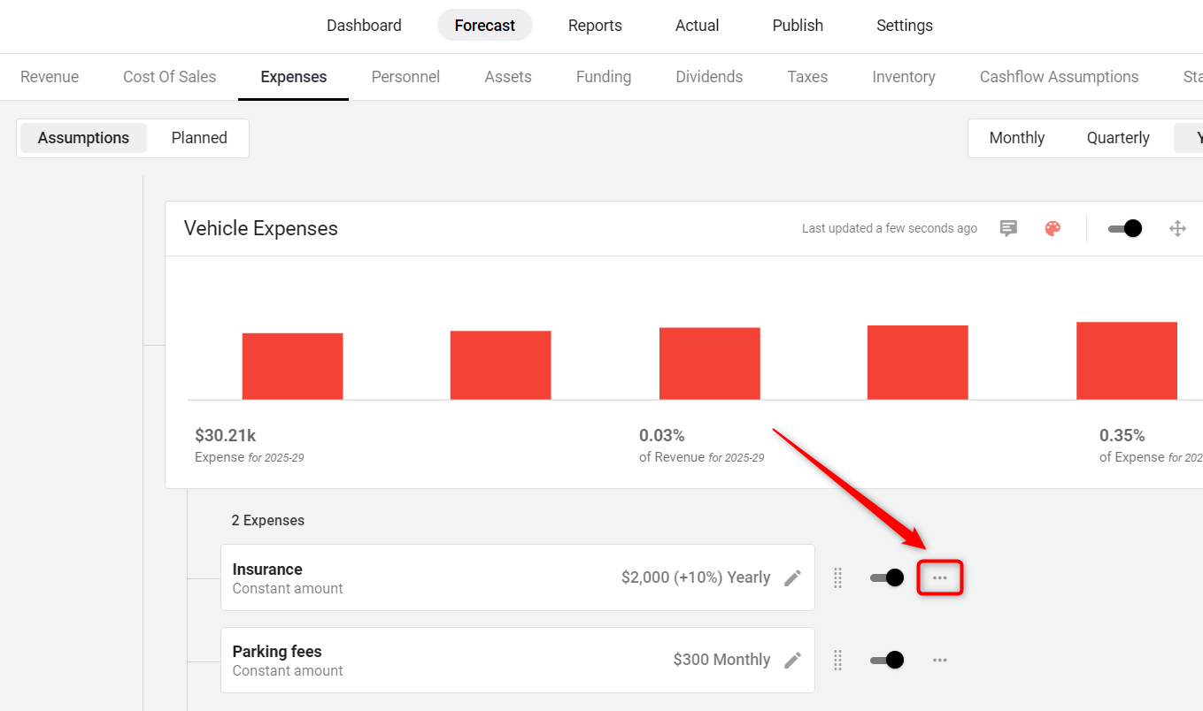Open the Actual menu
This screenshot has height=711, width=1203.
698,26
